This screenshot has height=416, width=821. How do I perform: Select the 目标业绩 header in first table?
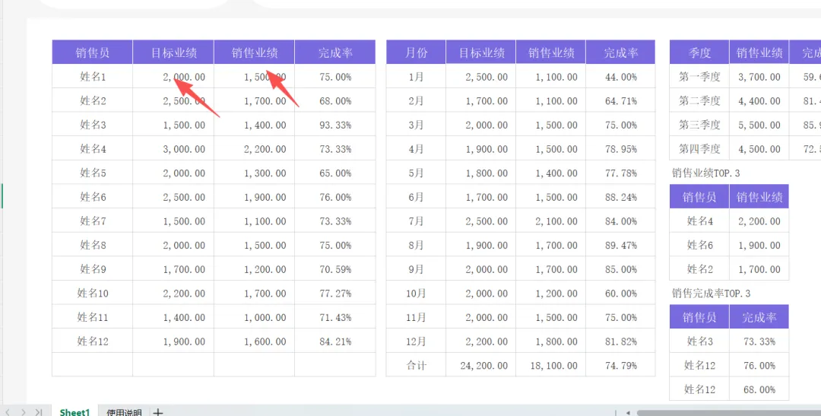[173, 52]
